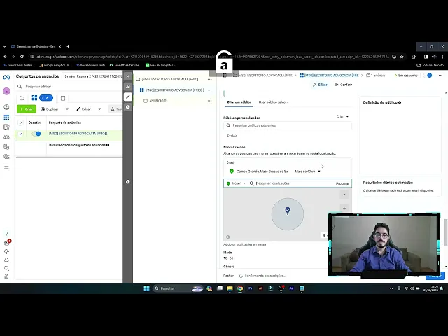Click the ad sets grid tab icon
This screenshot has width=448, height=336.
(x=34, y=98)
